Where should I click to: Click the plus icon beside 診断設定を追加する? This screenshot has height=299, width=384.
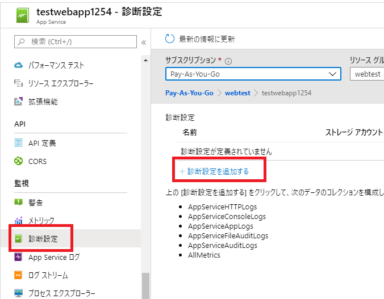pyautogui.click(x=182, y=171)
